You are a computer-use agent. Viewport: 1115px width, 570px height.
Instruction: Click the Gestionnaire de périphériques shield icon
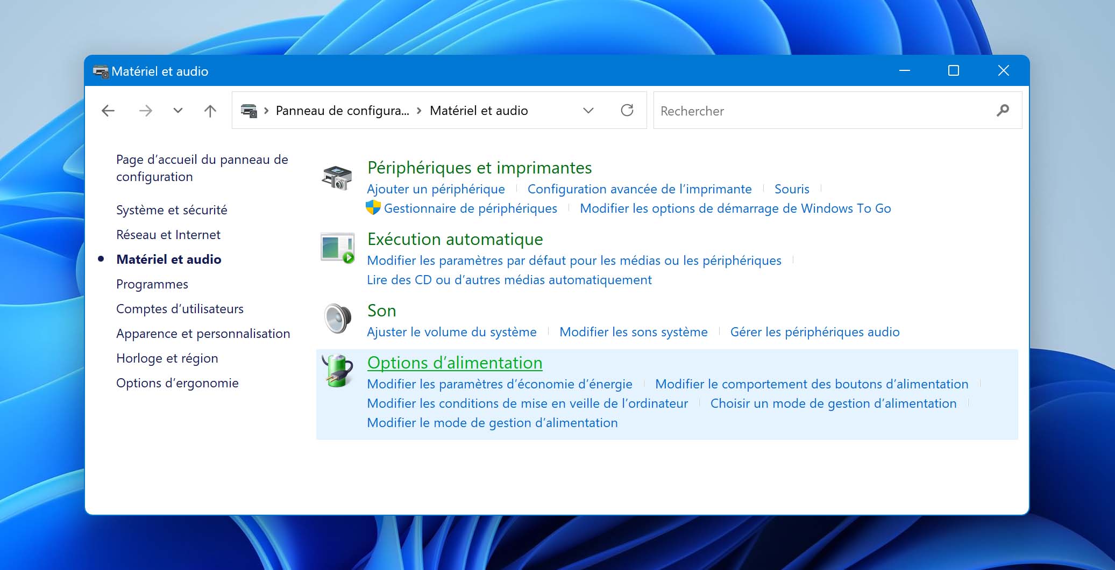373,207
